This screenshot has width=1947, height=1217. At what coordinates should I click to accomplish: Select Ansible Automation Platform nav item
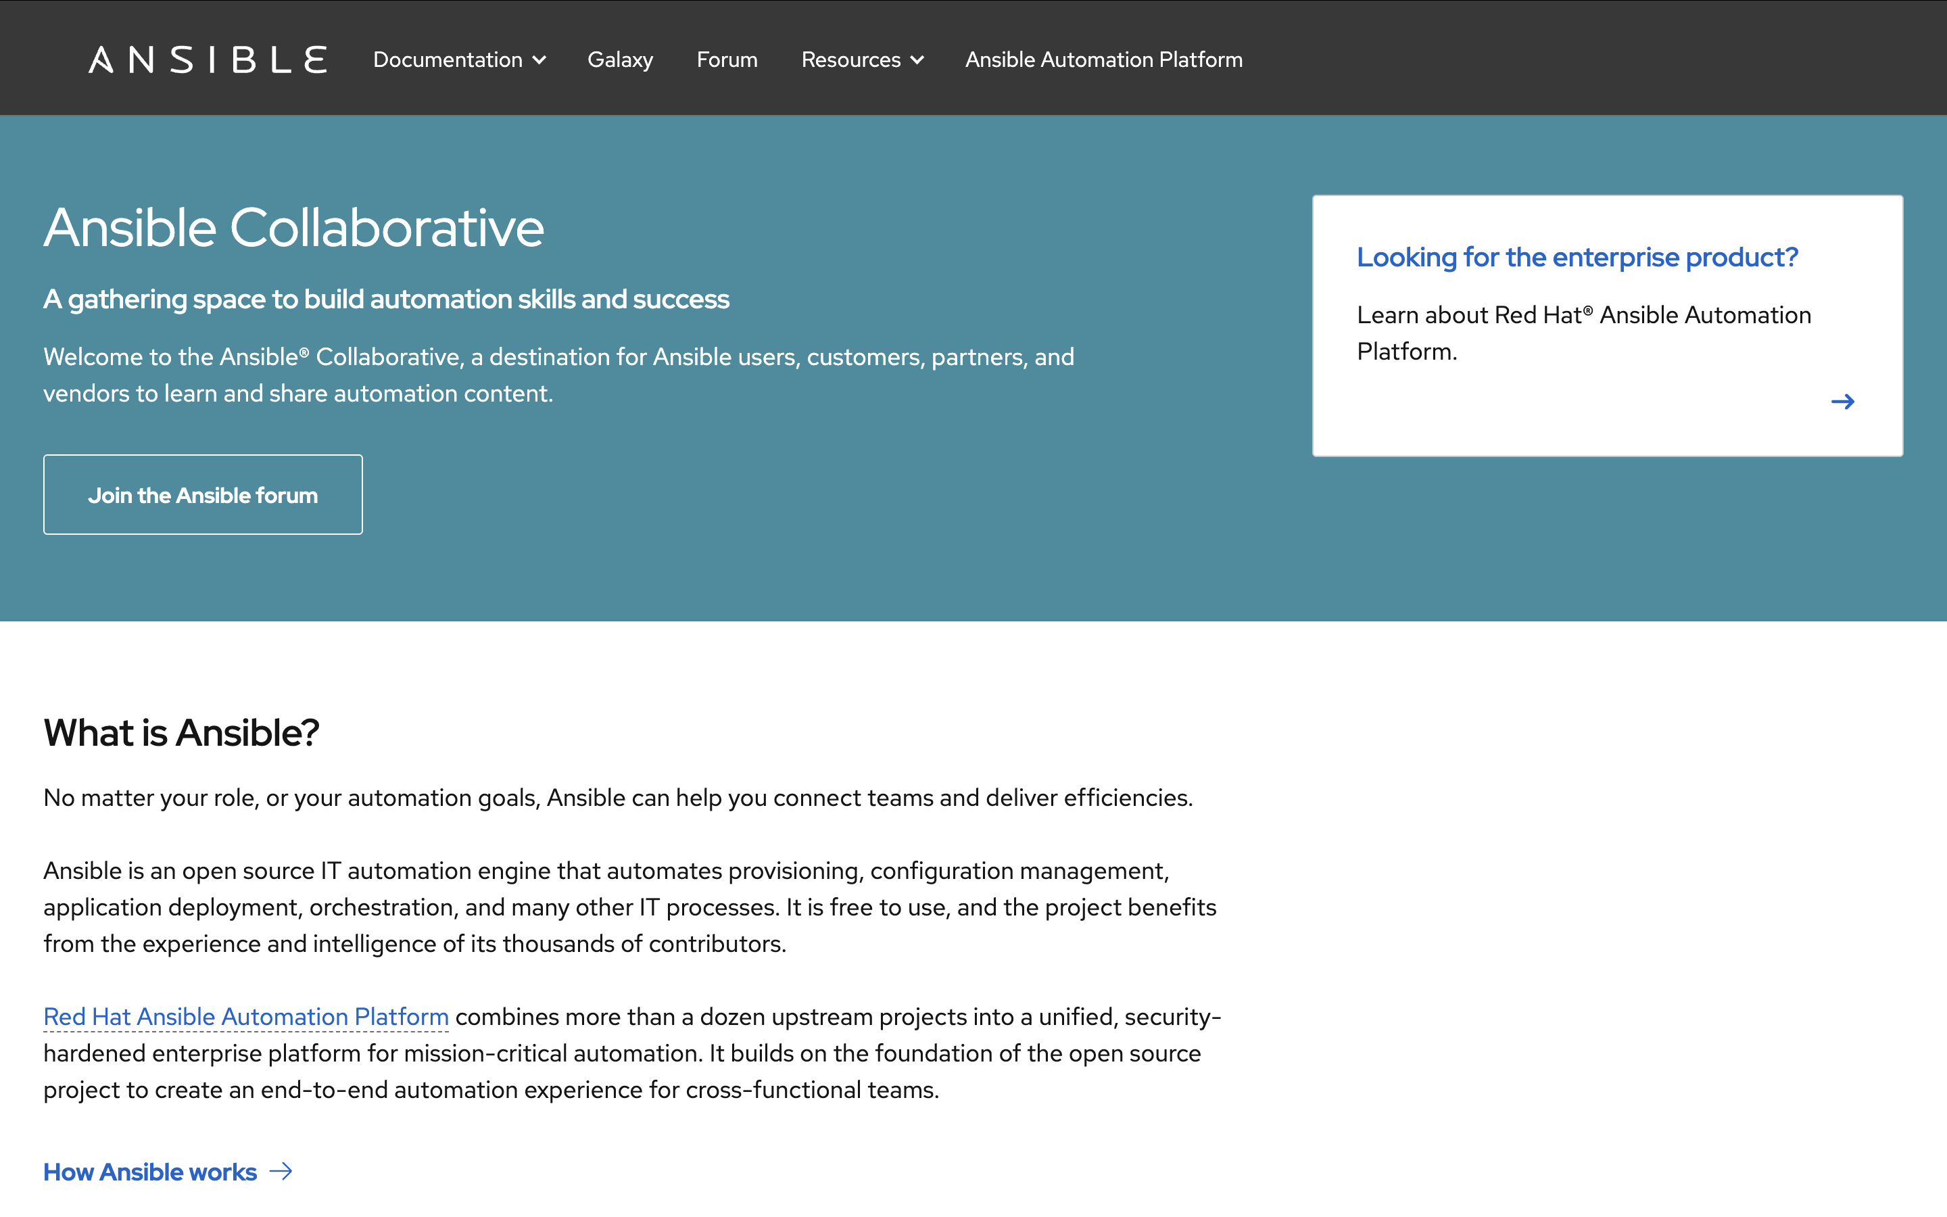click(1103, 59)
